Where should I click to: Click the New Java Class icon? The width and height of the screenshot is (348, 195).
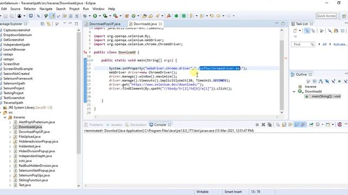coord(134,16)
